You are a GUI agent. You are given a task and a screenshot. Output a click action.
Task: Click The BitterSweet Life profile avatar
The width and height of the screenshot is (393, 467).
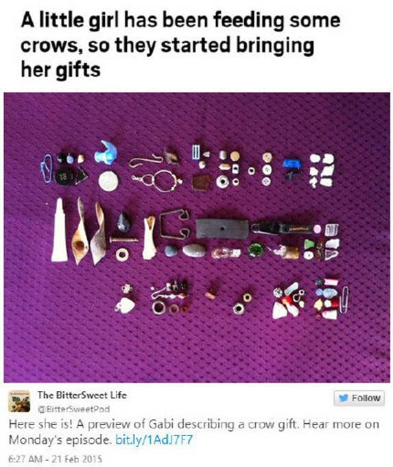(19, 401)
